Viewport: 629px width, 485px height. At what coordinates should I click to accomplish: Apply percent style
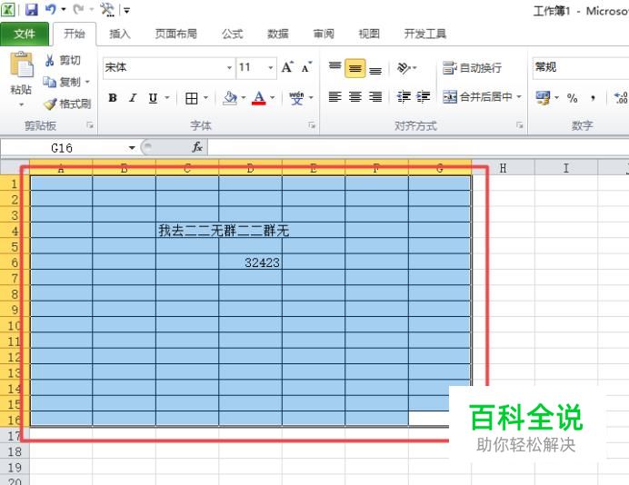pos(572,98)
